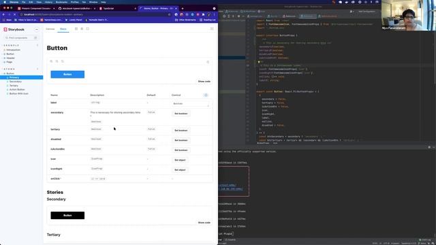Click the lightbulb intention icon in editor

point(259,62)
